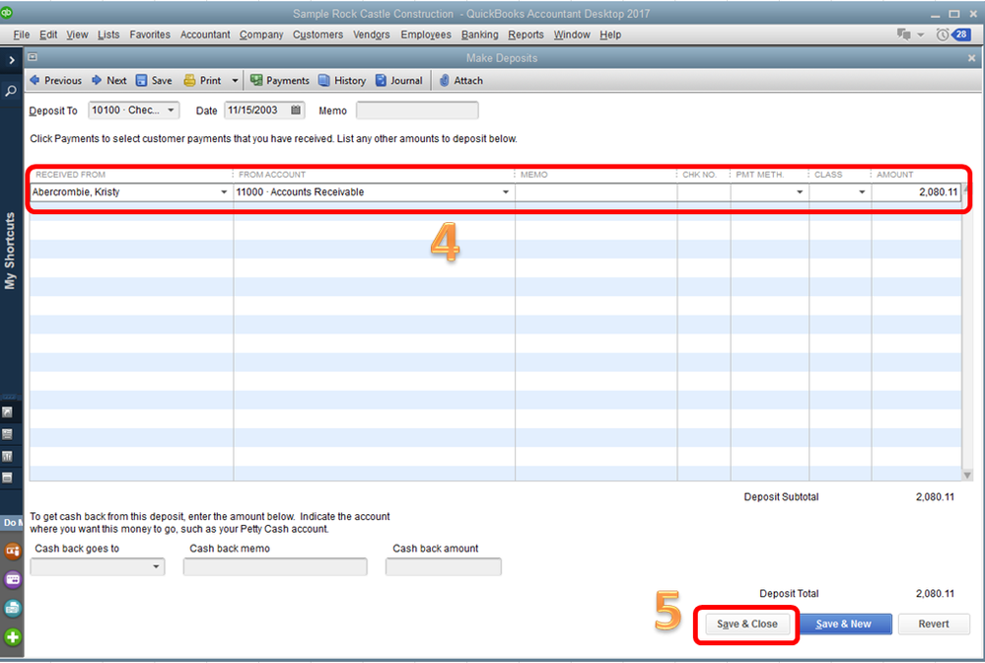Click the Amount cell showing 2,080.11
The image size is (985, 663).
click(x=916, y=192)
